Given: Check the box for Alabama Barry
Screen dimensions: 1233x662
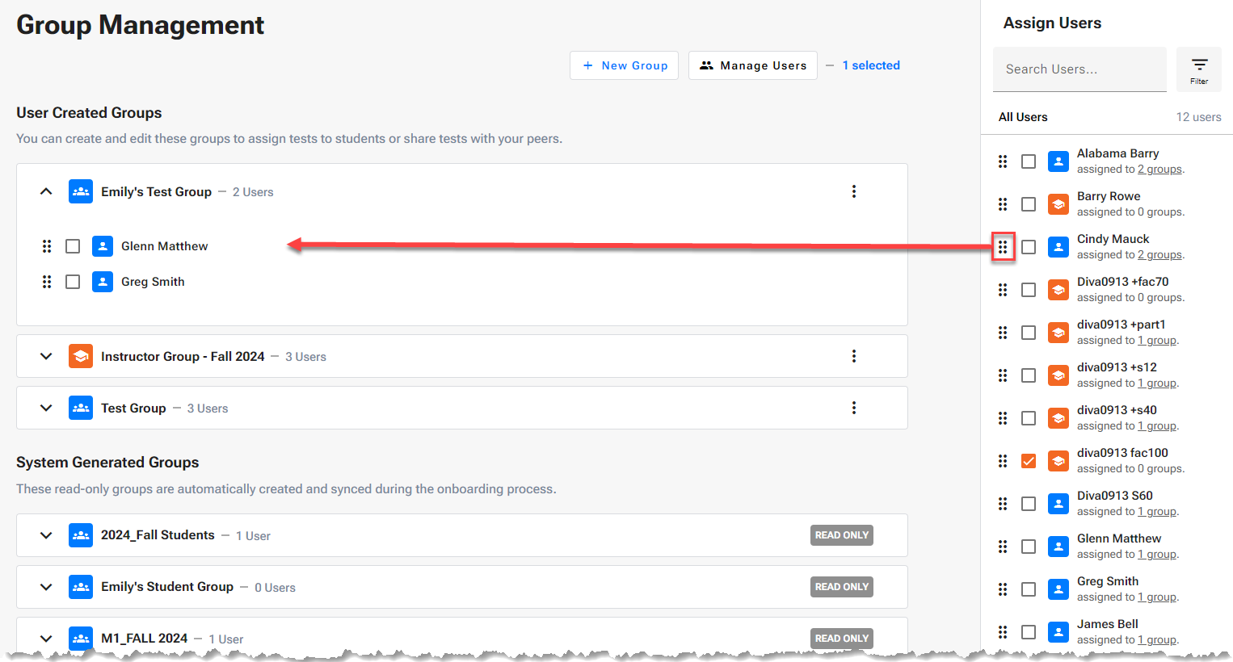Looking at the screenshot, I should click(x=1029, y=161).
